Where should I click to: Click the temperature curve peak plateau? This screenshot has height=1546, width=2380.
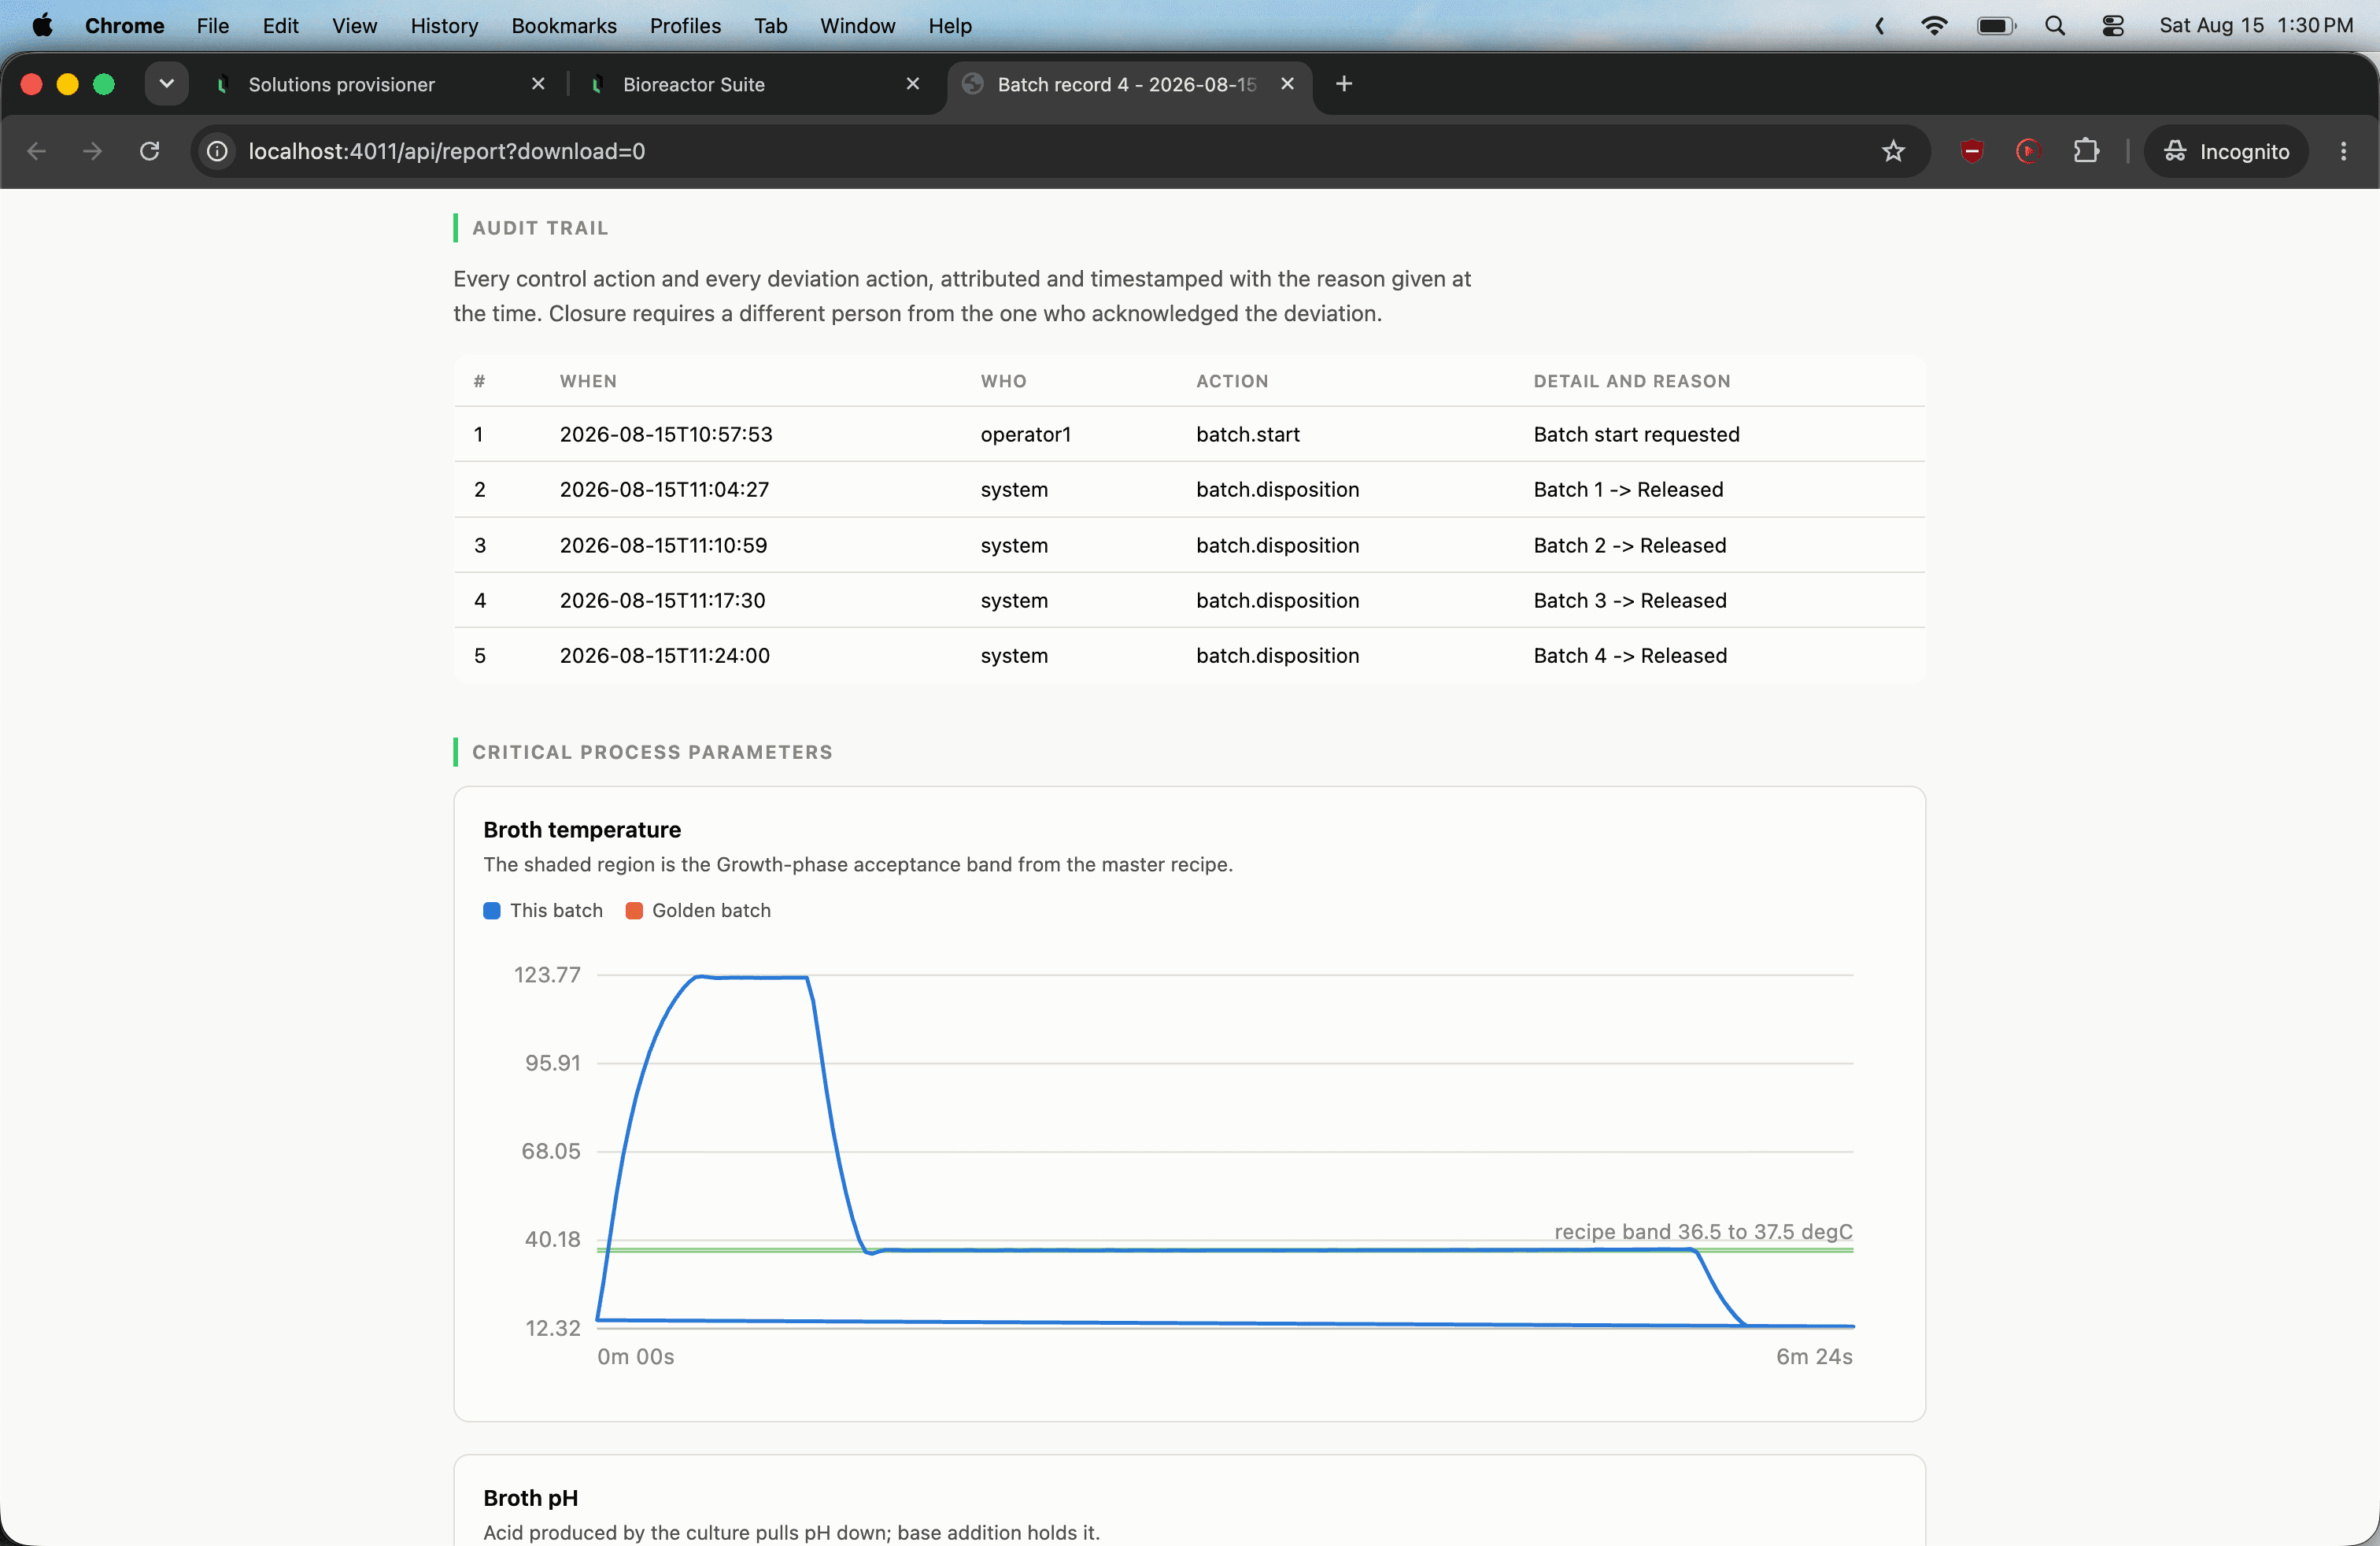click(752, 977)
